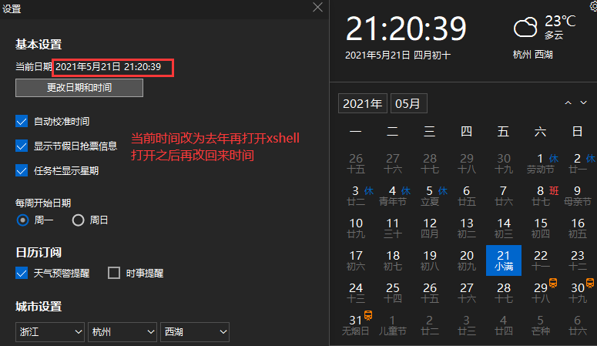Click the train ticket icon on May 31
The height and width of the screenshot is (346, 597).
point(367,315)
